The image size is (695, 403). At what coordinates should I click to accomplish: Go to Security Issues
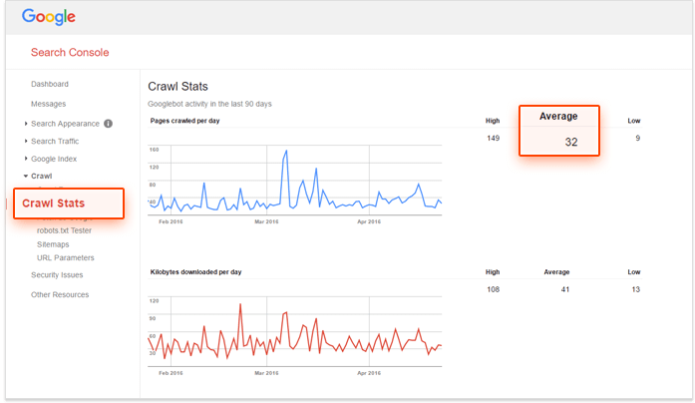click(x=57, y=275)
